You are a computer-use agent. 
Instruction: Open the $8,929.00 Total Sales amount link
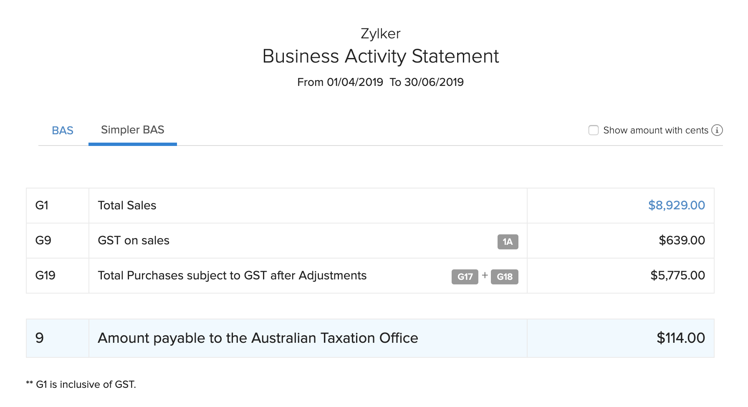tap(676, 205)
